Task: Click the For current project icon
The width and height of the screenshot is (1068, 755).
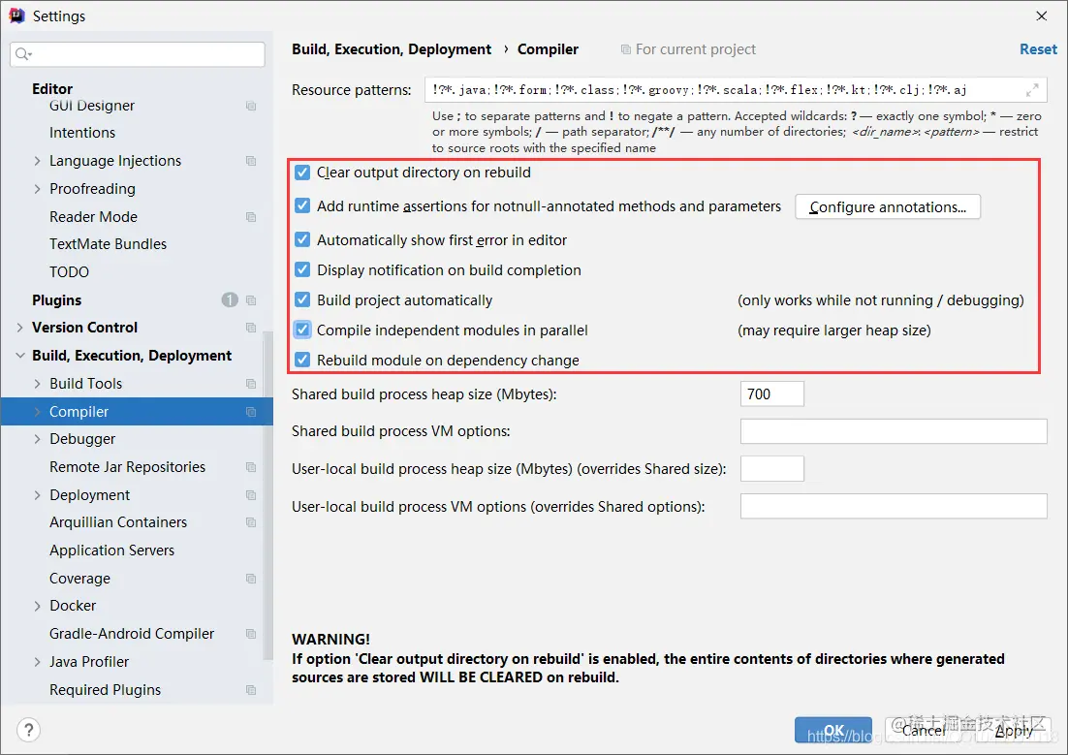Action: tap(625, 49)
